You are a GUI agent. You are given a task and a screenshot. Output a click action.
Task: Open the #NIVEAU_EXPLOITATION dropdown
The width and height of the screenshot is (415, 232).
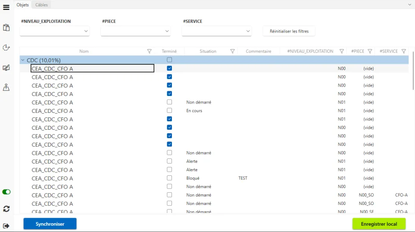tap(55, 31)
